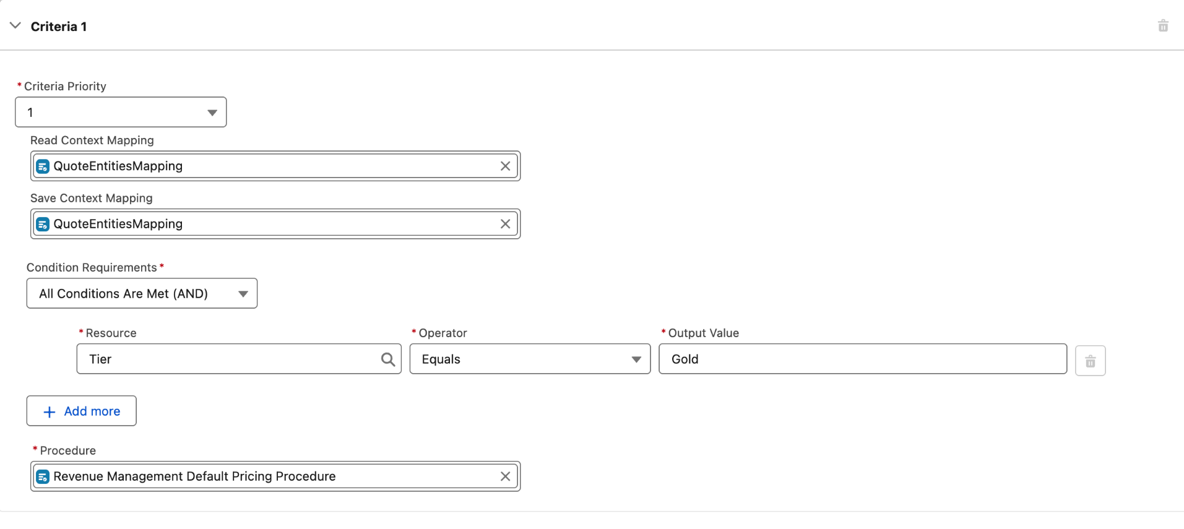This screenshot has height=529, width=1184.
Task: Clear the Save Context Mapping selection
Action: point(505,224)
